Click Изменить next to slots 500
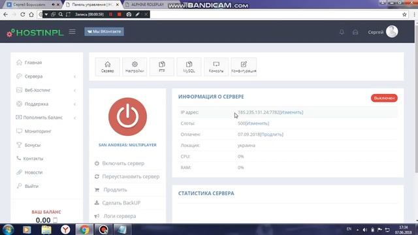418x235 pixels. 257,123
